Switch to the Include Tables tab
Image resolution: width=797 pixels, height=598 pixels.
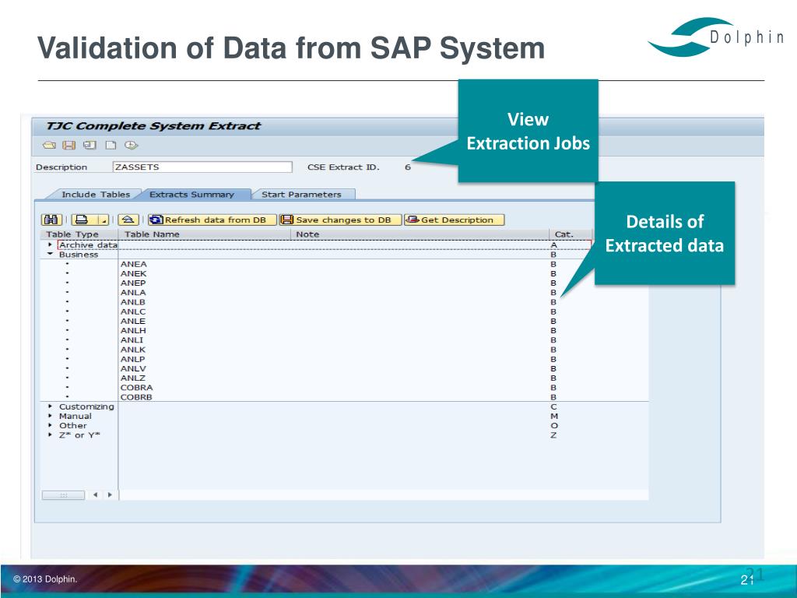(96, 194)
